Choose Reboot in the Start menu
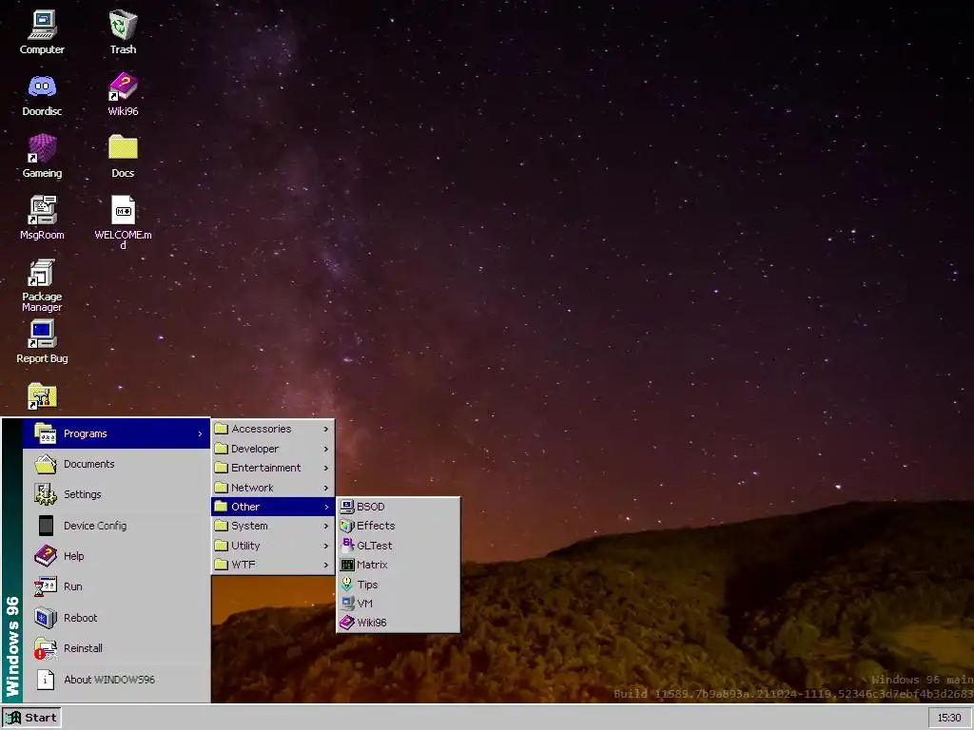This screenshot has height=730, width=974. [x=116, y=618]
